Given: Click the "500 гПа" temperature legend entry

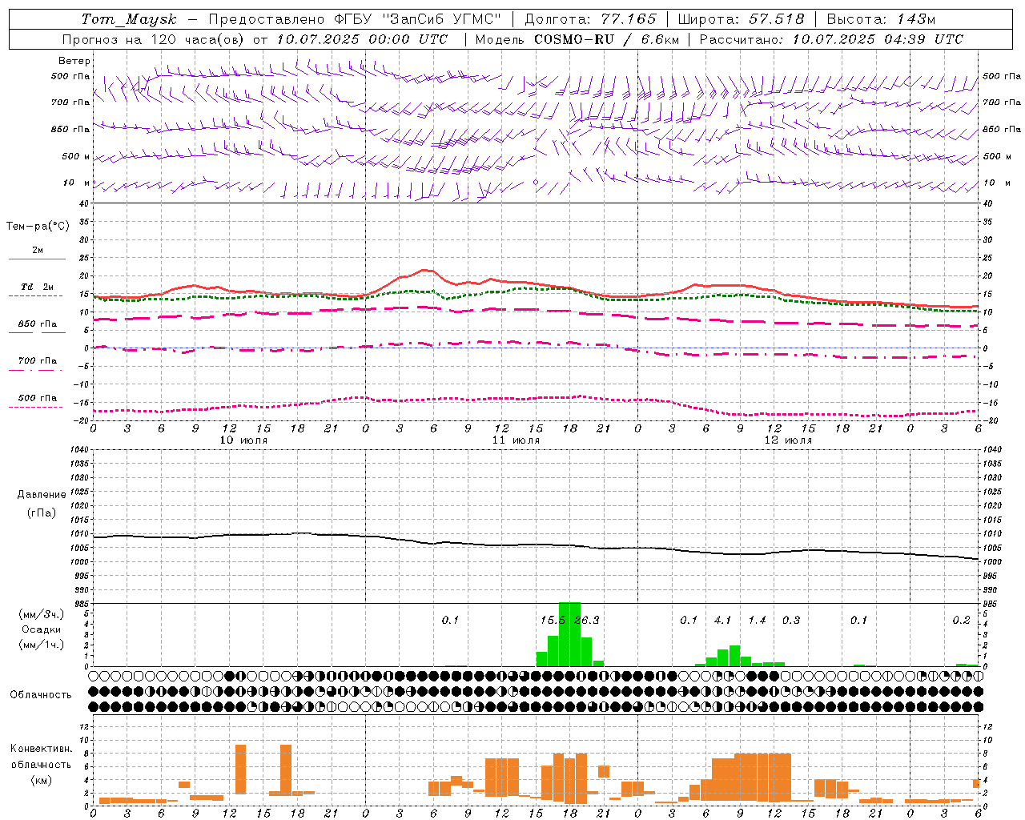Looking at the screenshot, I should pyautogui.click(x=38, y=398).
